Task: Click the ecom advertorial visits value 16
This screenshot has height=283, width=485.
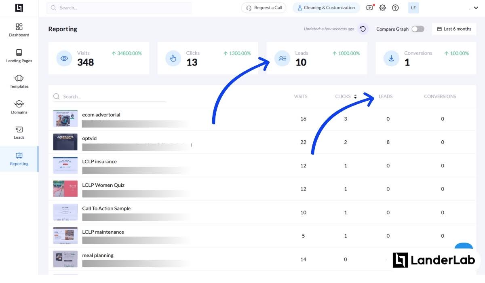Action: (x=304, y=119)
